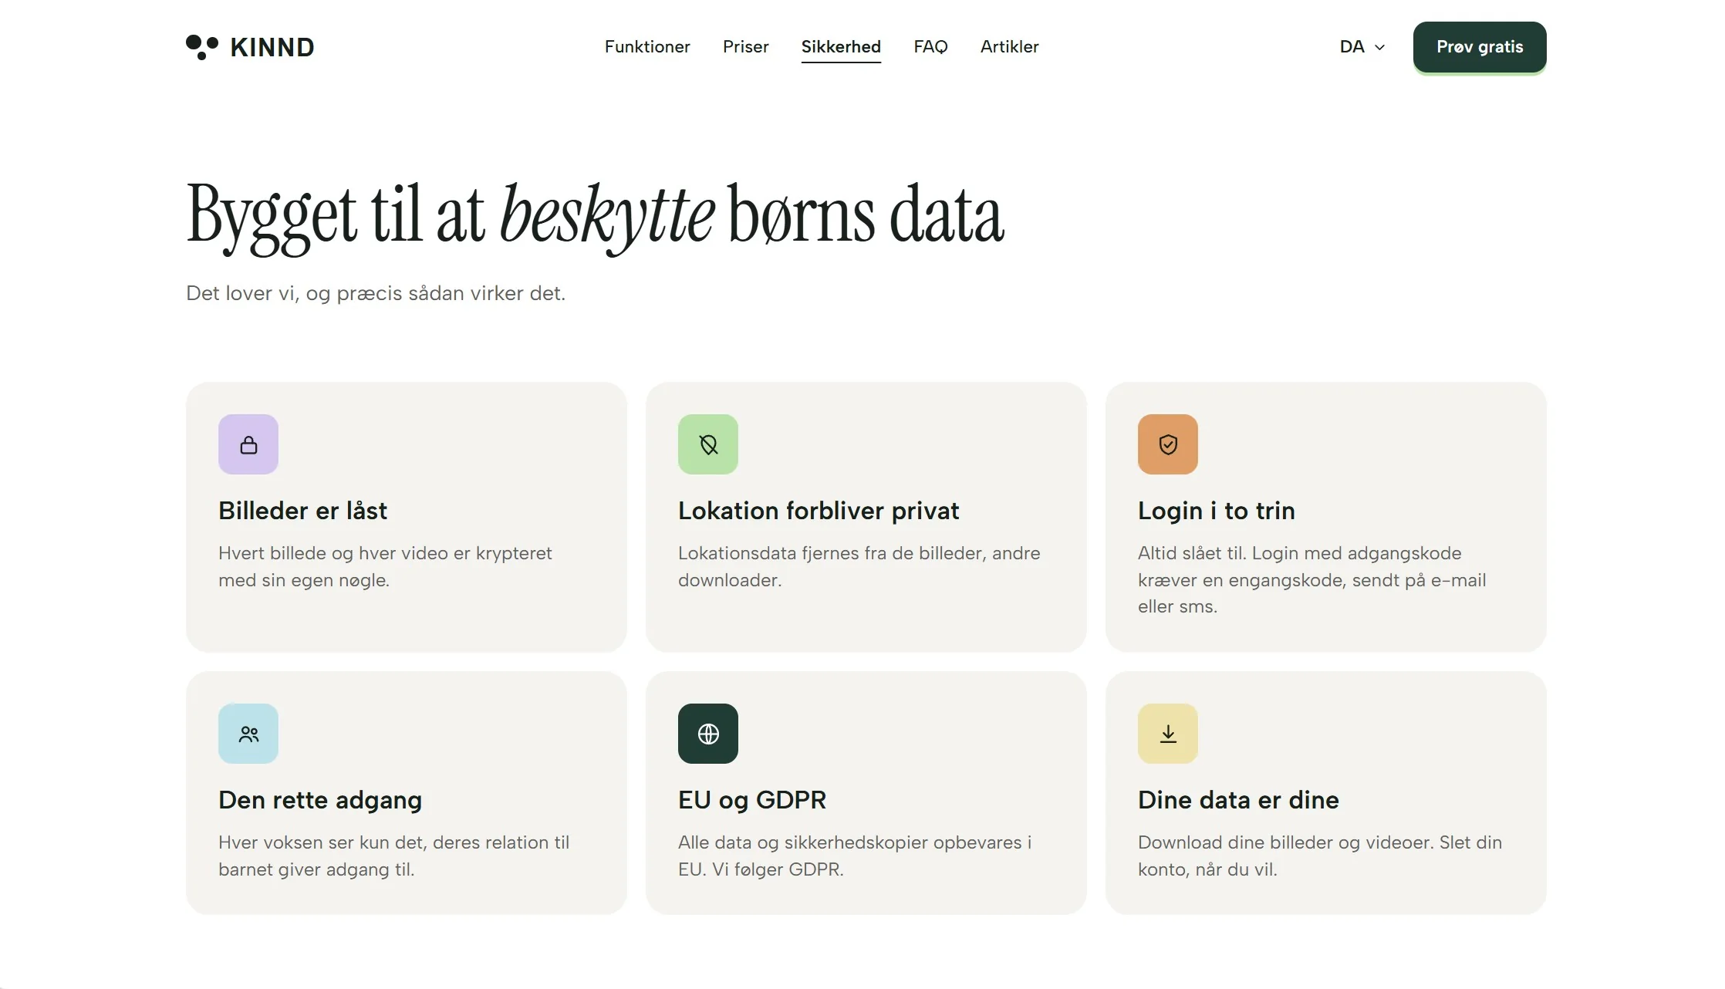Click the heading EU og GDPR
Image resolution: width=1725 pixels, height=989 pixels.
752,800
